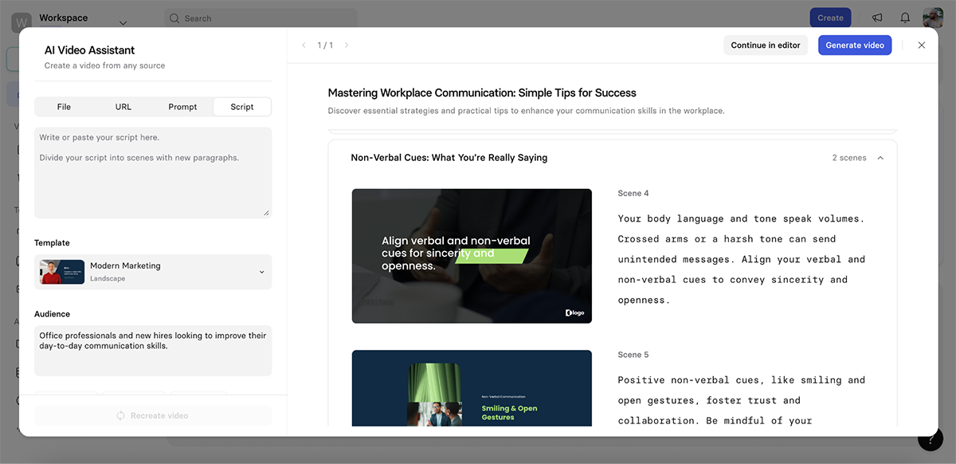Click Continue in editor
Image resolution: width=956 pixels, height=464 pixels.
765,45
